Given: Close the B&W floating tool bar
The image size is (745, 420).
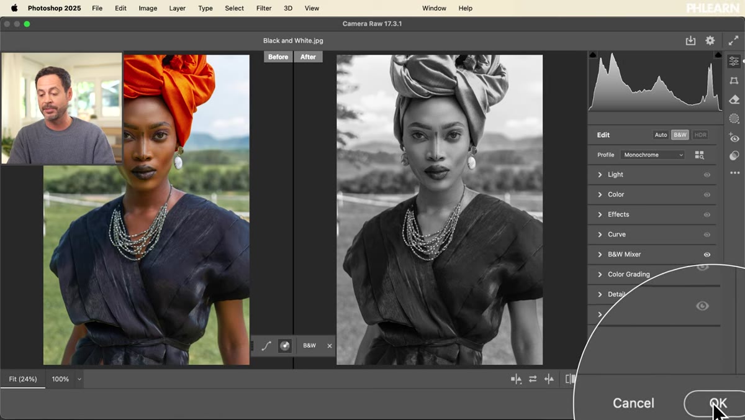Looking at the screenshot, I should point(330,346).
